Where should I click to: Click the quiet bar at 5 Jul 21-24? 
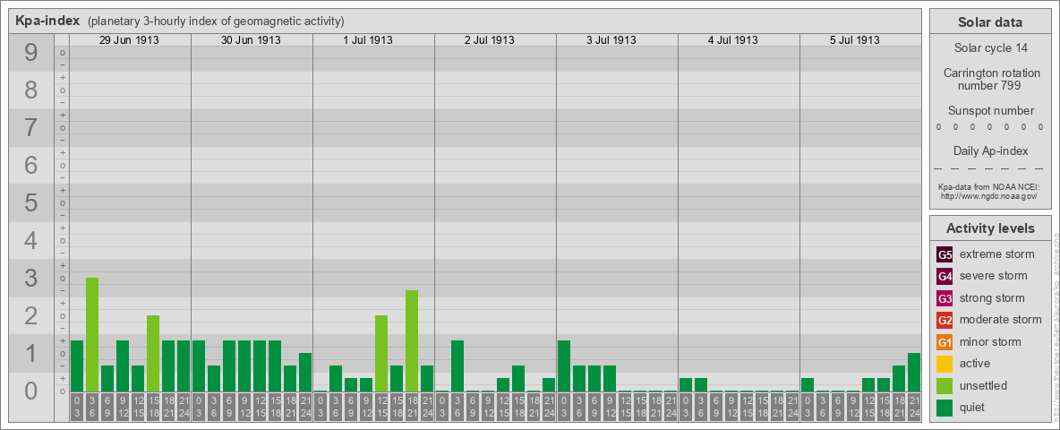click(914, 372)
